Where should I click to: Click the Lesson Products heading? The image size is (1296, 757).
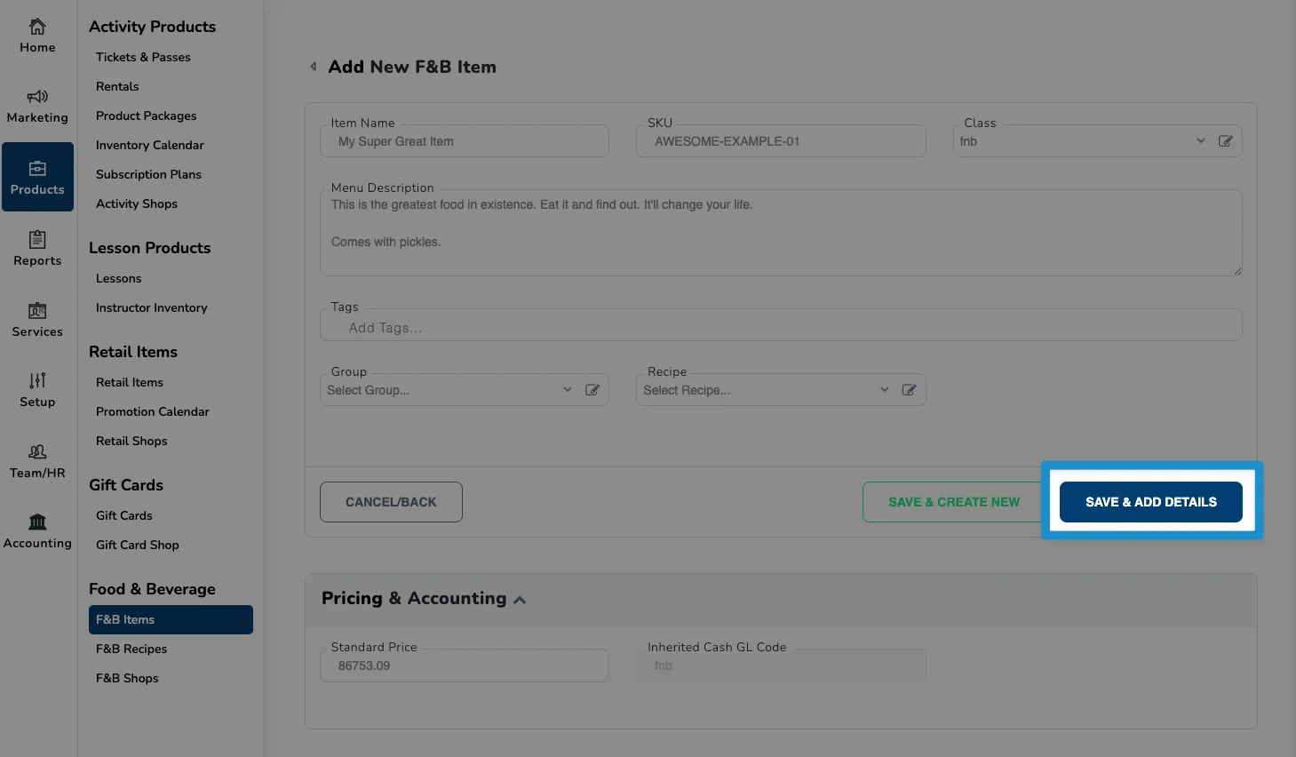150,248
